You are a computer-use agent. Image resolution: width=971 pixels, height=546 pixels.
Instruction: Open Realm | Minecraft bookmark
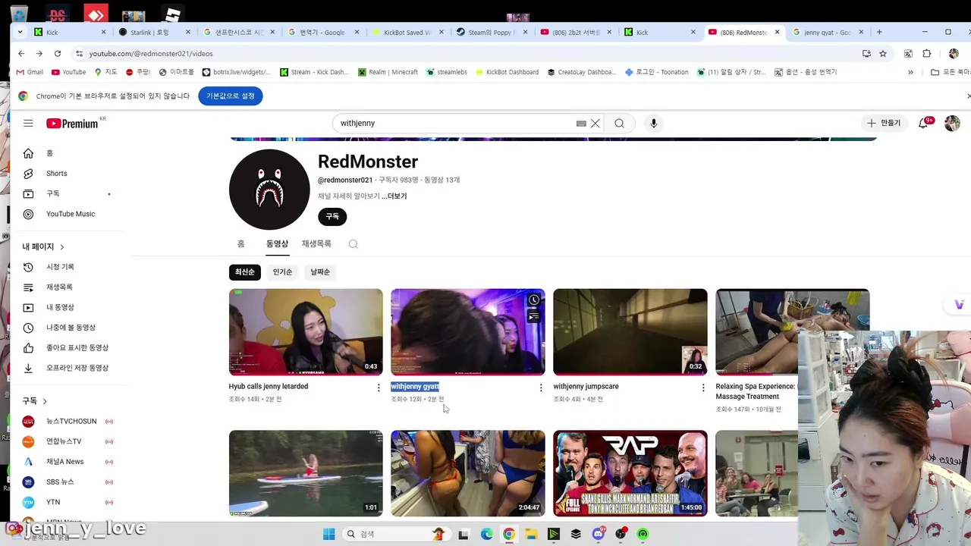[387, 72]
